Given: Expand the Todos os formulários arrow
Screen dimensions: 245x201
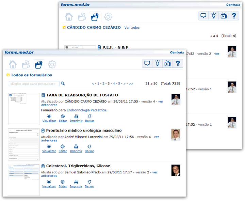Looking at the screenshot, I should (x=7, y=75).
